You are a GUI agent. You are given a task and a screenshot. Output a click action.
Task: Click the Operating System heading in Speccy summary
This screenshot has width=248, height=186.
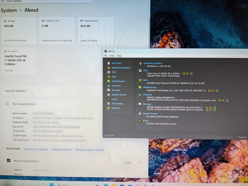coord(153,63)
